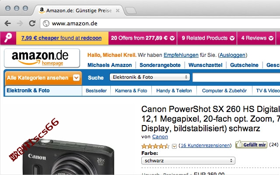Click the Hallo, Michael Kreil greeting text
Image resolution: width=280 pixels, height=175 pixels.
coord(112,55)
